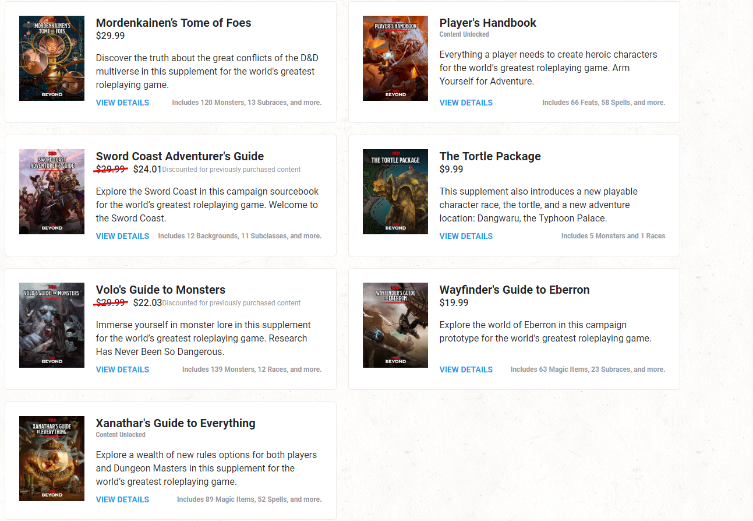
Task: Click the Mordenkainen's Tome of Foes title
Action: [174, 23]
